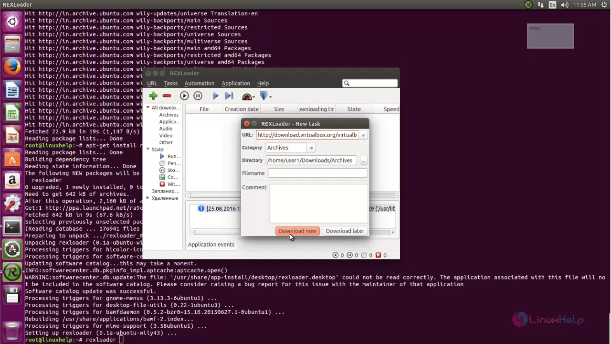This screenshot has height=344, width=611.
Task: Select Audio in the category tree
Action: click(x=166, y=129)
